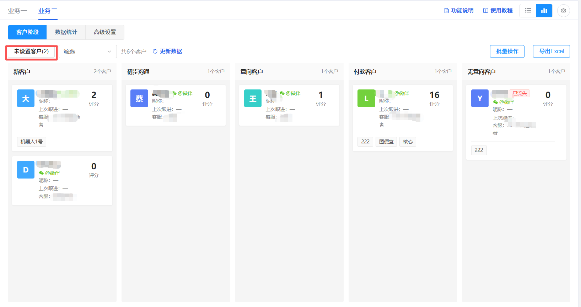
Task: Click the 222 tag on L card
Action: (365, 142)
